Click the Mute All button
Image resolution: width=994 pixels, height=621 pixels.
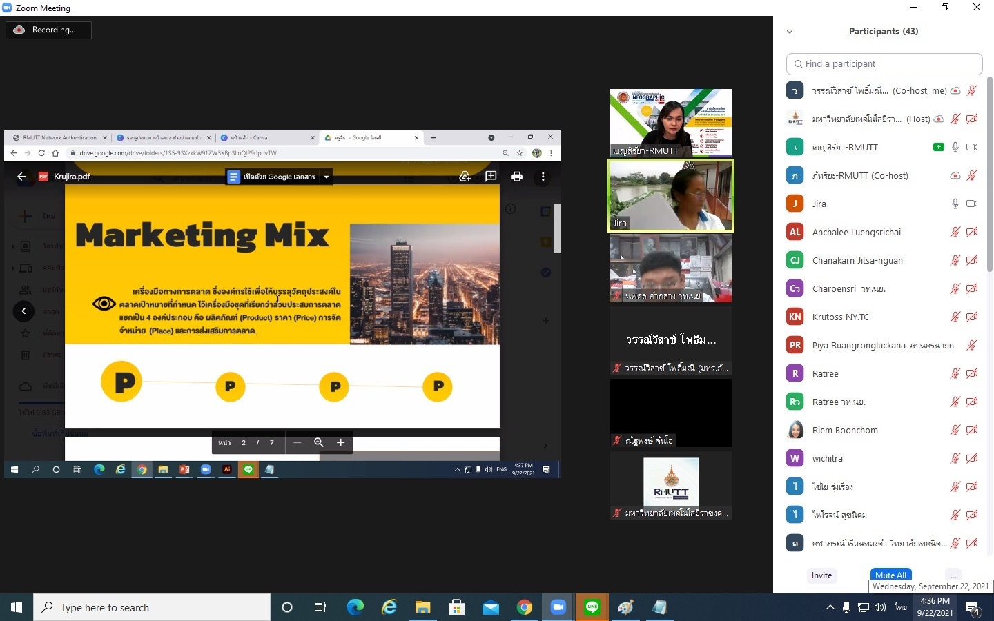pos(890,575)
